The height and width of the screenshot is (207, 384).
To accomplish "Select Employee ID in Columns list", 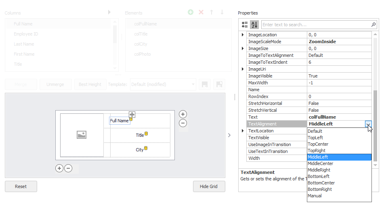I will (58, 34).
